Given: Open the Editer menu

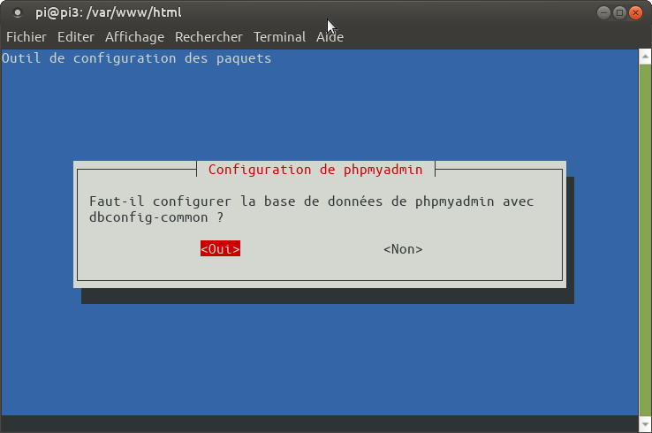Looking at the screenshot, I should (x=75, y=37).
